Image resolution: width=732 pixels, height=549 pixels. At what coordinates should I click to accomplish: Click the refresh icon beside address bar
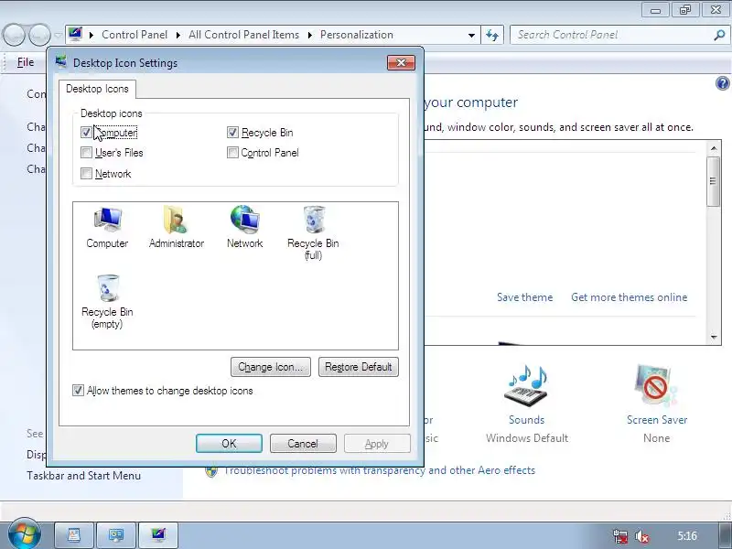[x=492, y=35]
